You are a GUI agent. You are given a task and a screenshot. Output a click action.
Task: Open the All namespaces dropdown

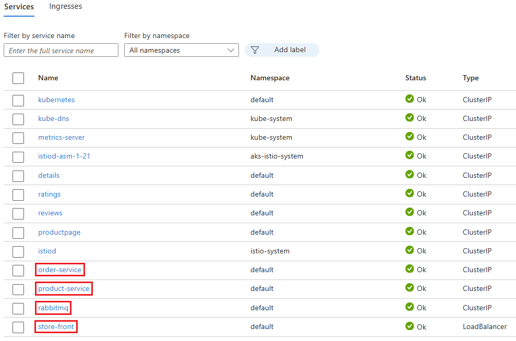point(182,50)
